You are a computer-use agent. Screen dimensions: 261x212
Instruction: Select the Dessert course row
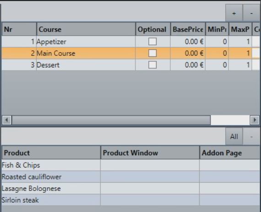pos(130,65)
